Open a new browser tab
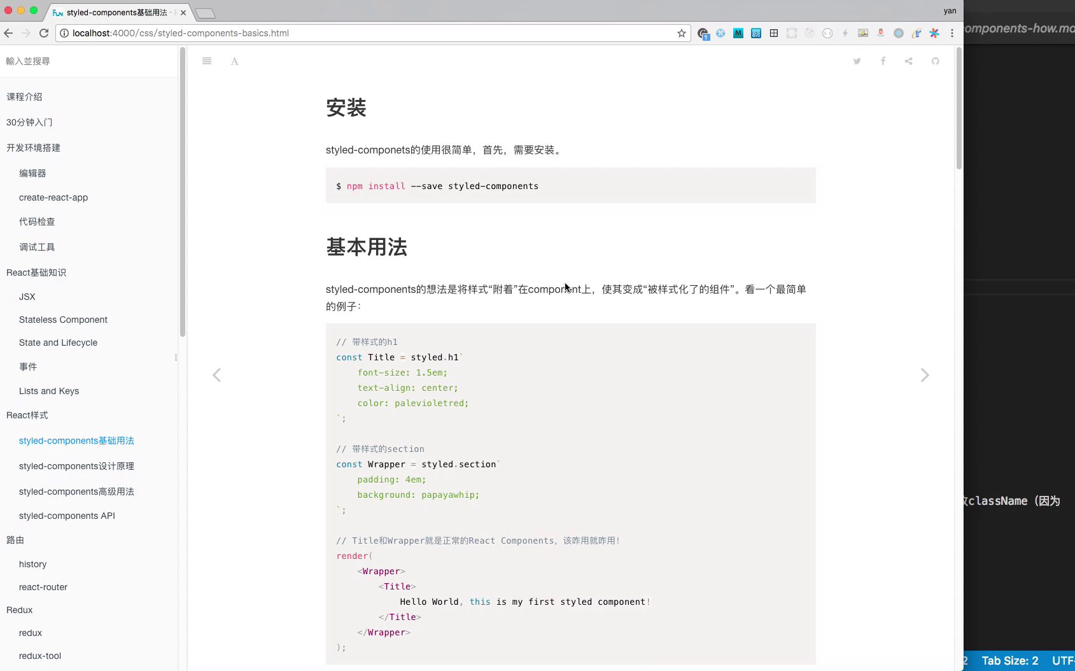 click(x=205, y=13)
